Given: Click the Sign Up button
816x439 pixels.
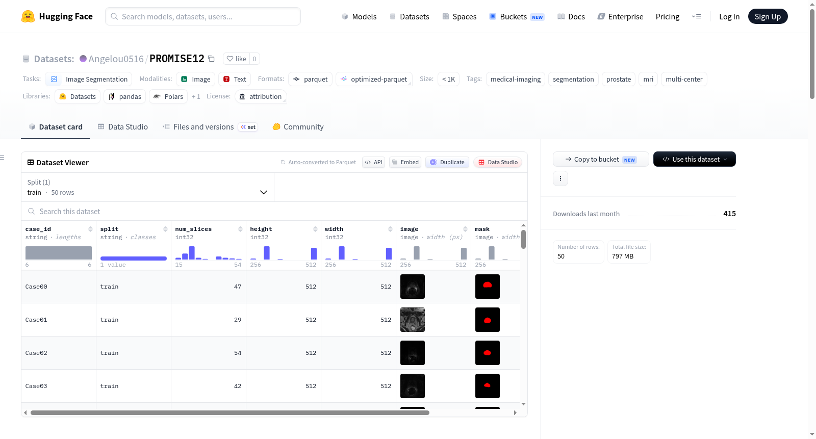Looking at the screenshot, I should click(x=768, y=16).
